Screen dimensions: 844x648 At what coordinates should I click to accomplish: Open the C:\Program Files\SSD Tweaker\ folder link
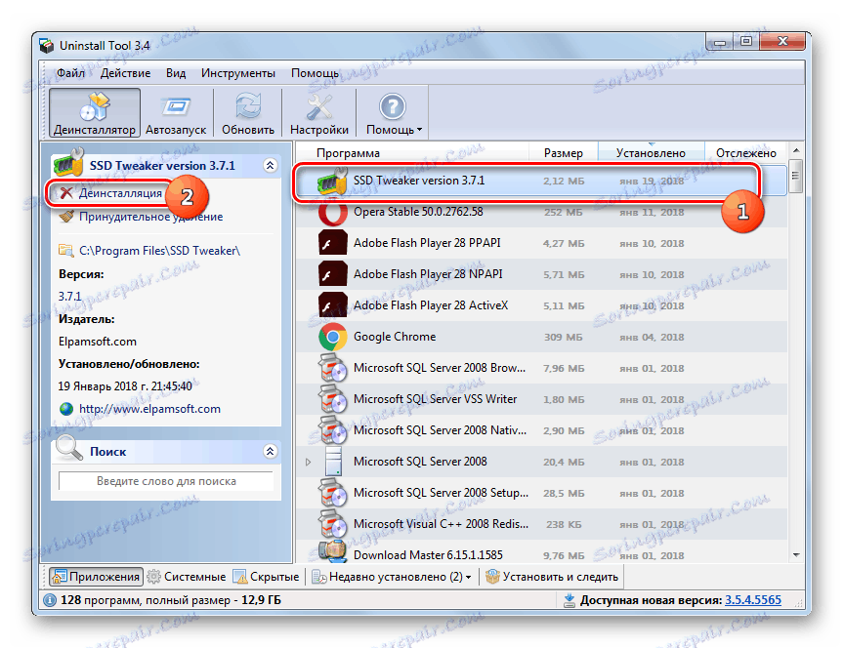pyautogui.click(x=159, y=251)
